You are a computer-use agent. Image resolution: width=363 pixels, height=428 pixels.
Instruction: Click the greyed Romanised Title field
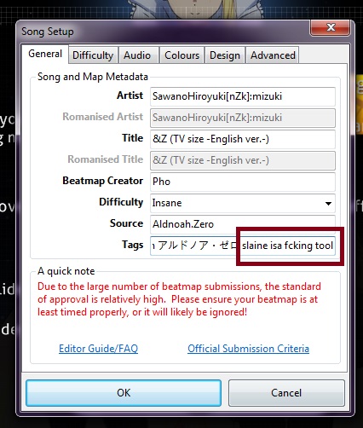[x=243, y=160]
